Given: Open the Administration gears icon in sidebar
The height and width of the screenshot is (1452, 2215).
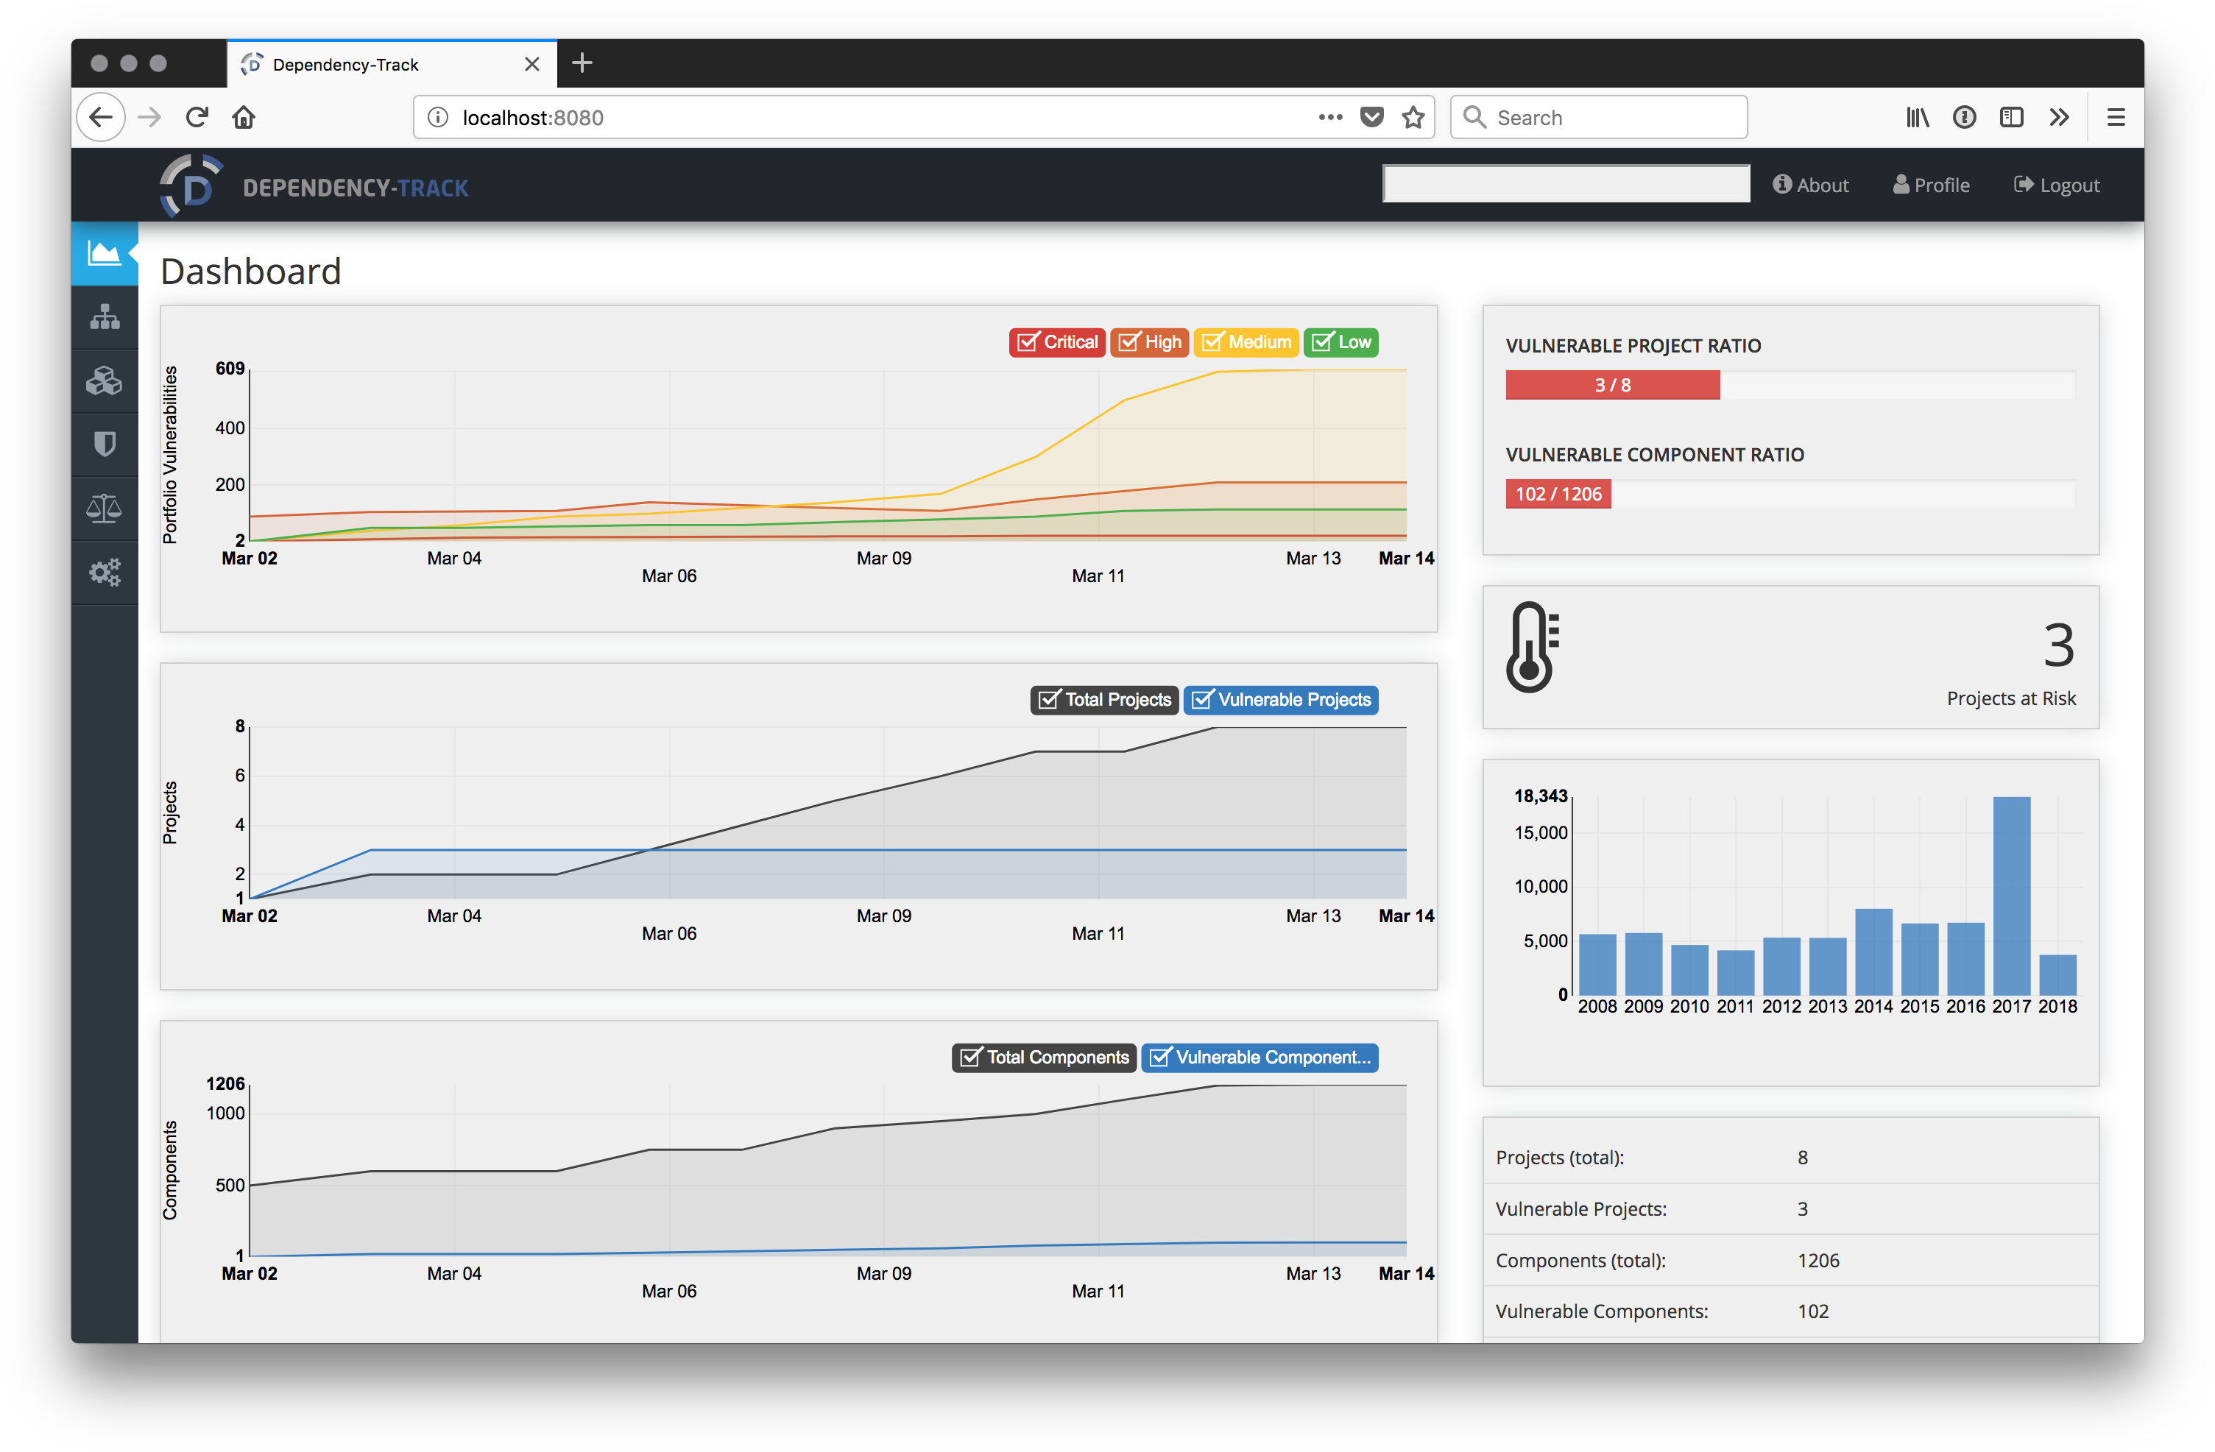Looking at the screenshot, I should click(x=105, y=572).
